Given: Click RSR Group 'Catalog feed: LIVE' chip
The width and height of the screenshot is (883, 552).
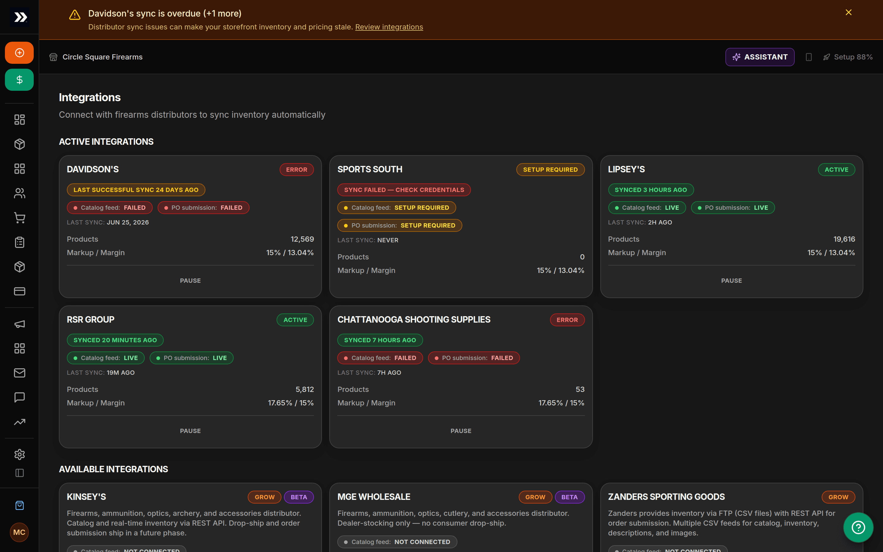Looking at the screenshot, I should coord(105,358).
